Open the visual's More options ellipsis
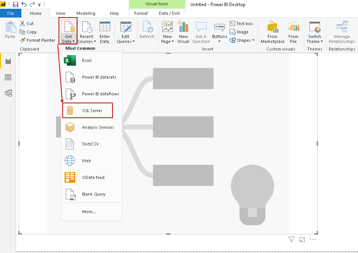The height and width of the screenshot is (253, 358). 313,239
